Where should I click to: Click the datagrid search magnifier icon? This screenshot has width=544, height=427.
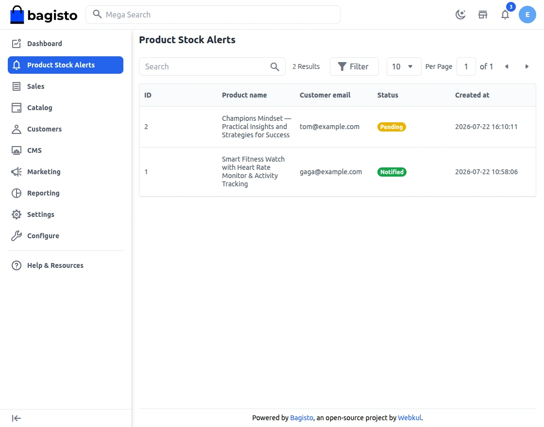point(275,66)
